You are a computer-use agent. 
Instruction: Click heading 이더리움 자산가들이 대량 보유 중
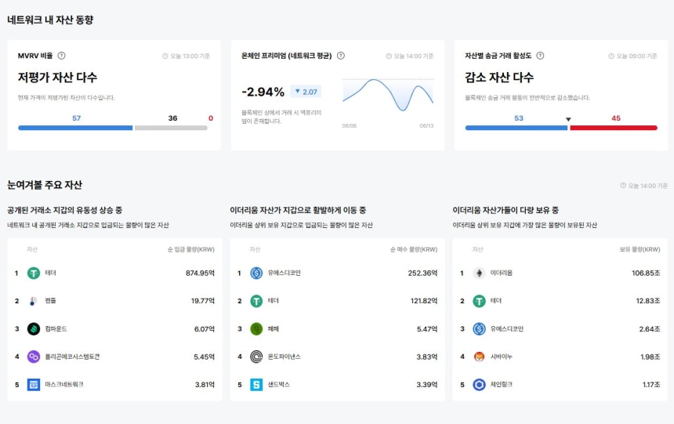(505, 210)
